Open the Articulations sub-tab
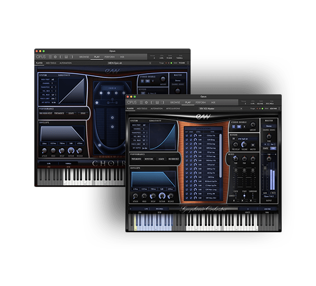 [x=174, y=109]
